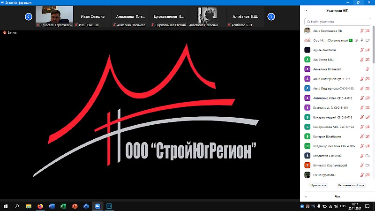This screenshot has width=375, height=211.
Task: Click the muted mic icon next to Анна Коржакова
Action: pos(361,31)
